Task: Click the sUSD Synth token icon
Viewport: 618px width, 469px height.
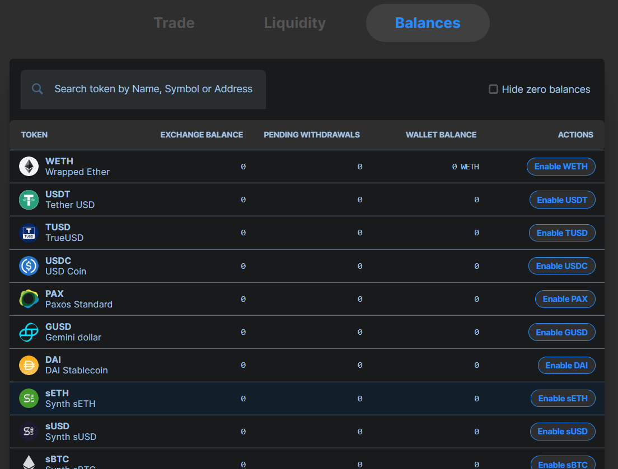Action: click(x=29, y=432)
